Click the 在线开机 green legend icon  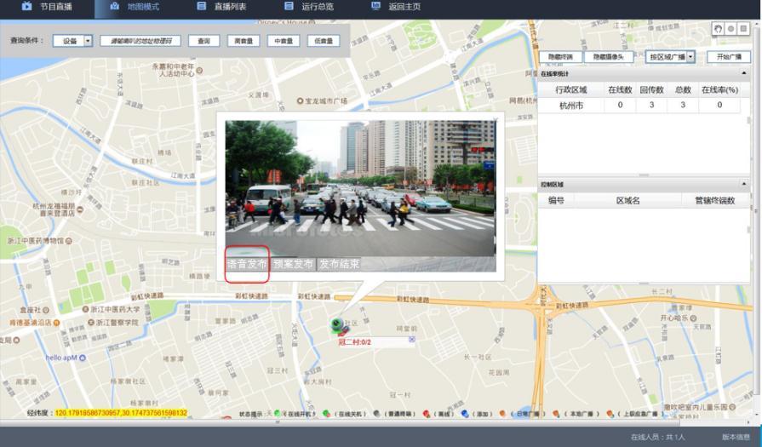pyautogui.click(x=278, y=414)
